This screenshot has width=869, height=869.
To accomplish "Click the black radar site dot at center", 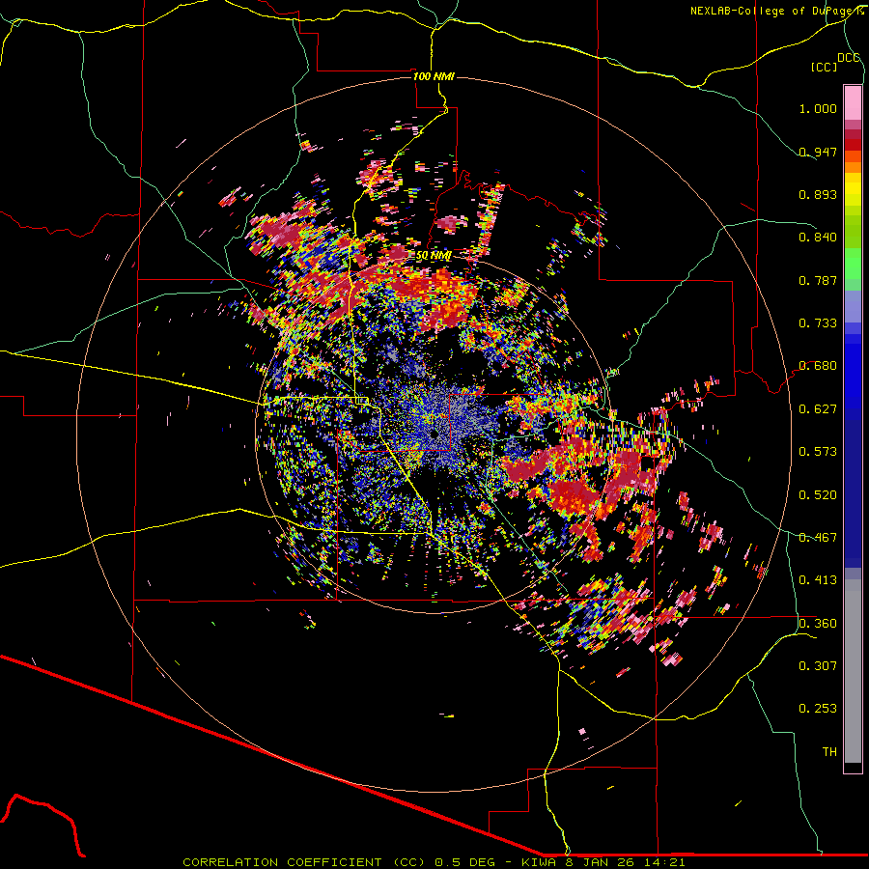I will 434,434.
